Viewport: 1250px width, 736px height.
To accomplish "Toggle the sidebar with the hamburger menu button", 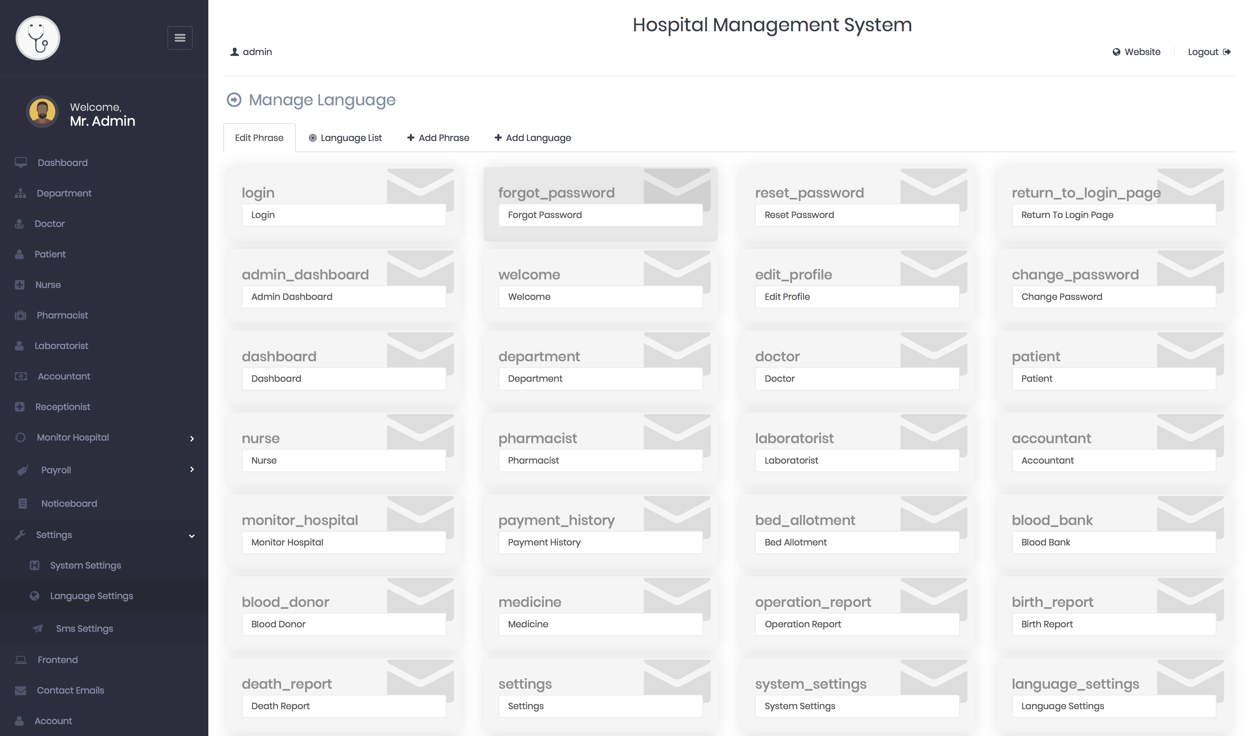I will (180, 38).
